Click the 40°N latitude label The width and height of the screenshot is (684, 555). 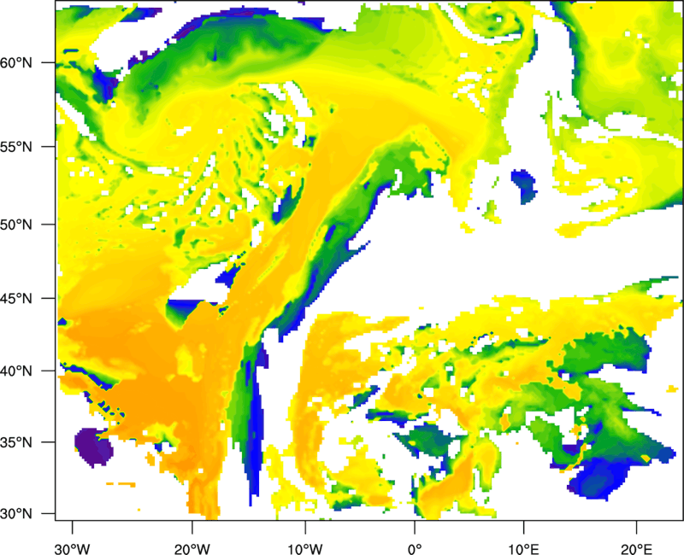(16, 371)
